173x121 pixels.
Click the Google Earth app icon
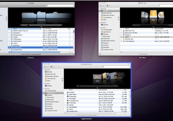(68, 111)
